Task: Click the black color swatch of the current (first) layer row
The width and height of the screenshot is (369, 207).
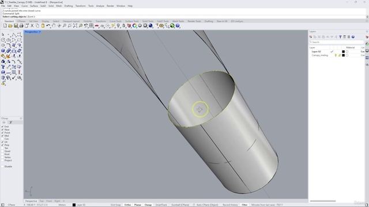Action: coord(344,52)
